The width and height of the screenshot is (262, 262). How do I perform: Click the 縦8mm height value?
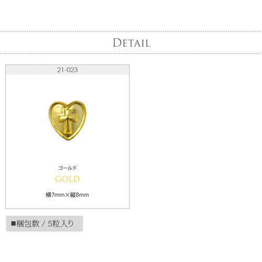click(80, 195)
